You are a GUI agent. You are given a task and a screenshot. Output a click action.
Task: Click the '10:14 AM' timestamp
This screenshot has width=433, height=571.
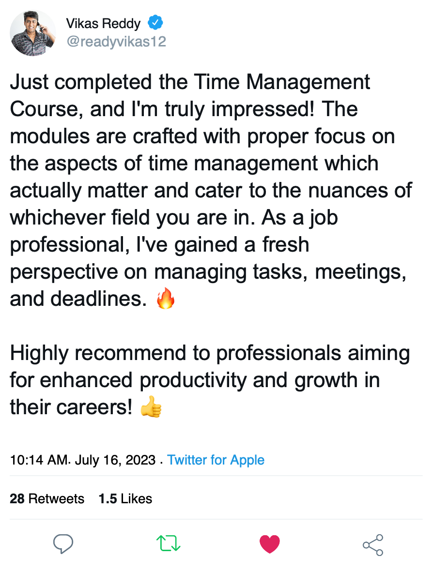tap(38, 460)
